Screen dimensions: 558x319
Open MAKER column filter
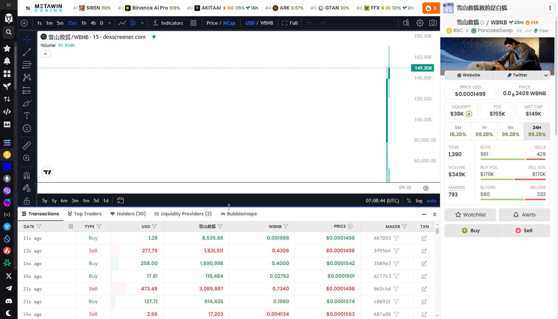pos(405,226)
